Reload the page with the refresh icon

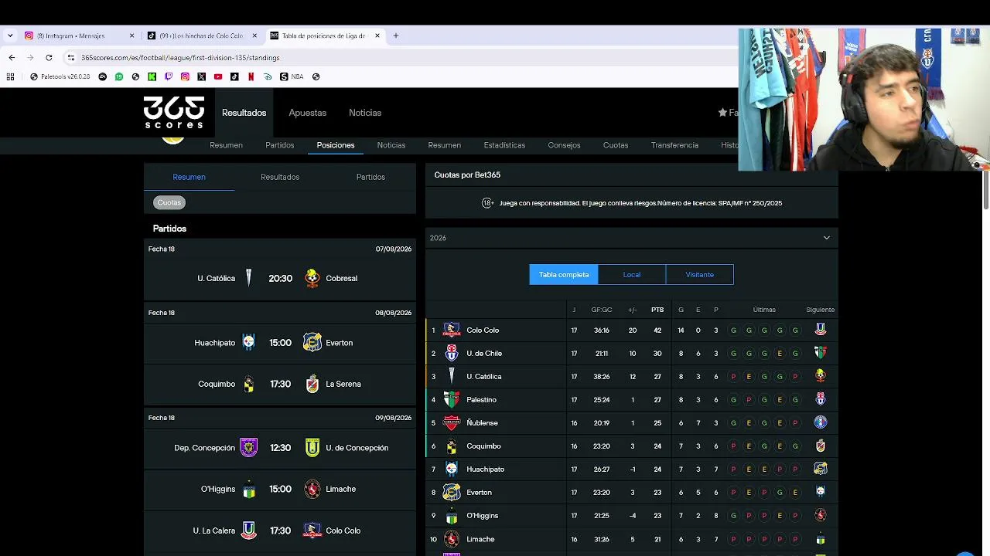[x=49, y=58]
